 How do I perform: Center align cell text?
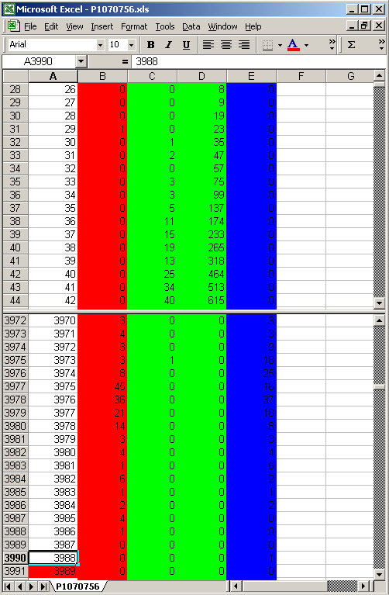point(226,45)
